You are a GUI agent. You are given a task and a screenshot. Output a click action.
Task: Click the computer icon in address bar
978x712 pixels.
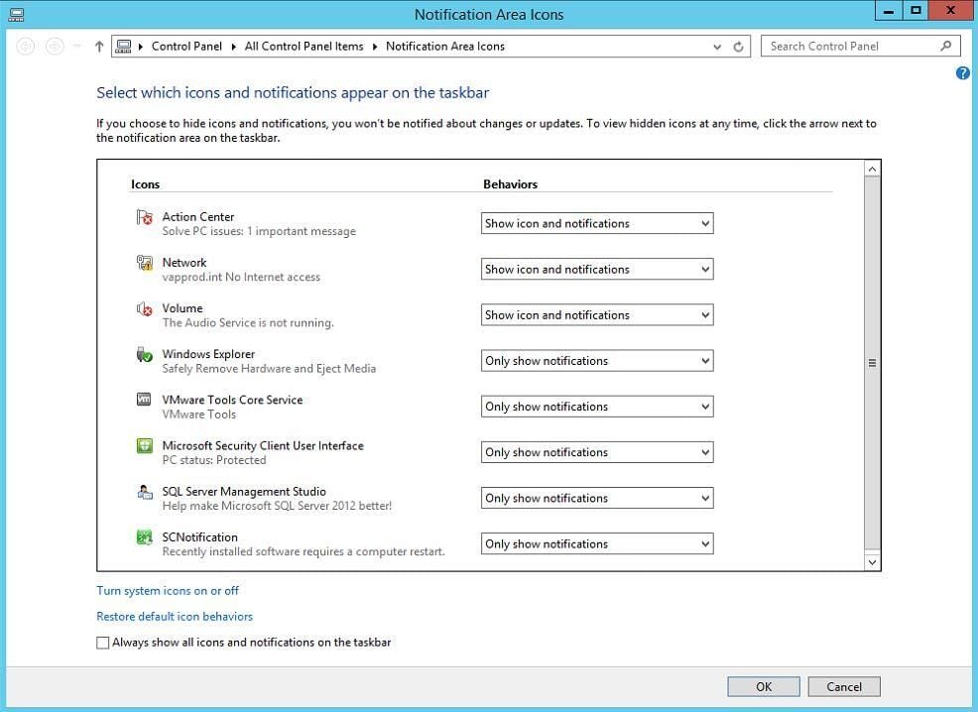click(124, 47)
